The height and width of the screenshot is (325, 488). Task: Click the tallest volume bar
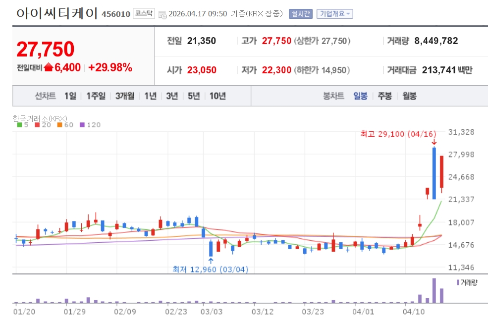click(x=434, y=290)
